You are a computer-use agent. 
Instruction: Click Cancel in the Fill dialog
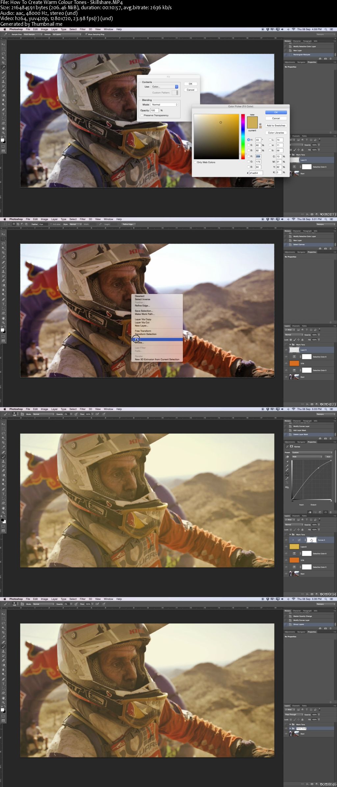coord(191,90)
